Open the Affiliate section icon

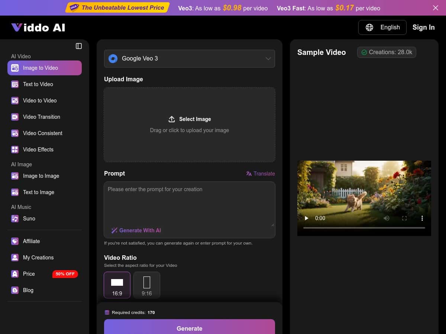tap(14, 241)
